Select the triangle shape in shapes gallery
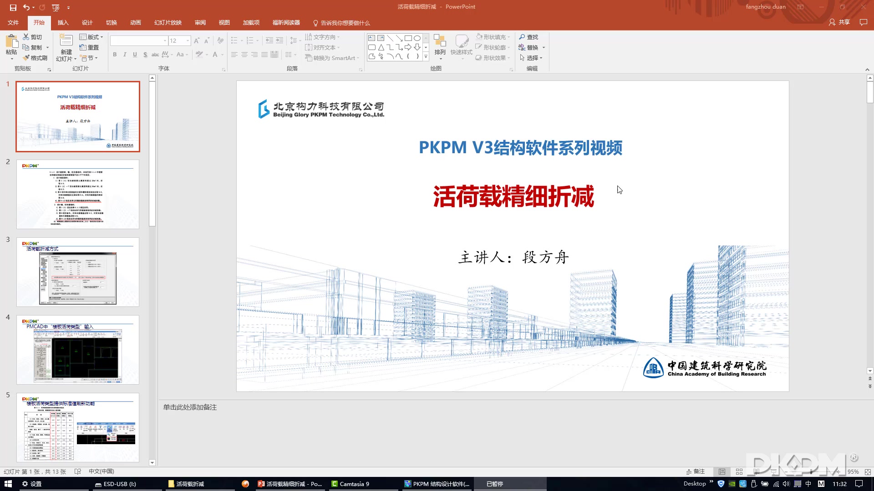Viewport: 874px width, 491px height. [x=381, y=47]
